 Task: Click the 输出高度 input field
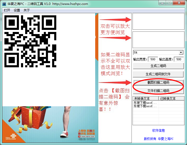179,59
